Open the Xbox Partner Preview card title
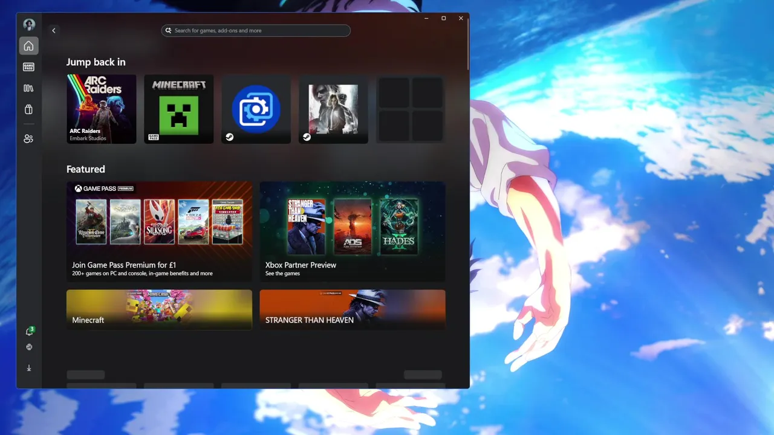 [301, 265]
